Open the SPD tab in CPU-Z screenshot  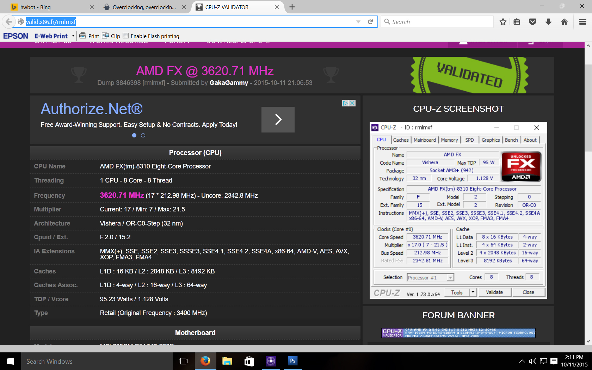(x=469, y=140)
